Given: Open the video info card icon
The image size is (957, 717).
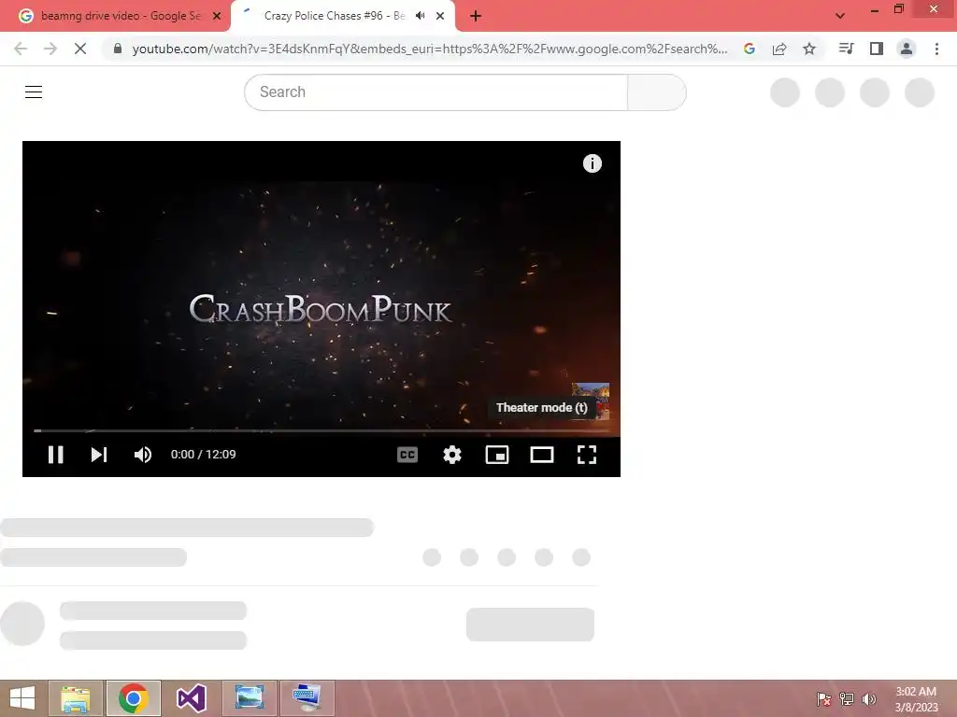Looking at the screenshot, I should click(592, 163).
